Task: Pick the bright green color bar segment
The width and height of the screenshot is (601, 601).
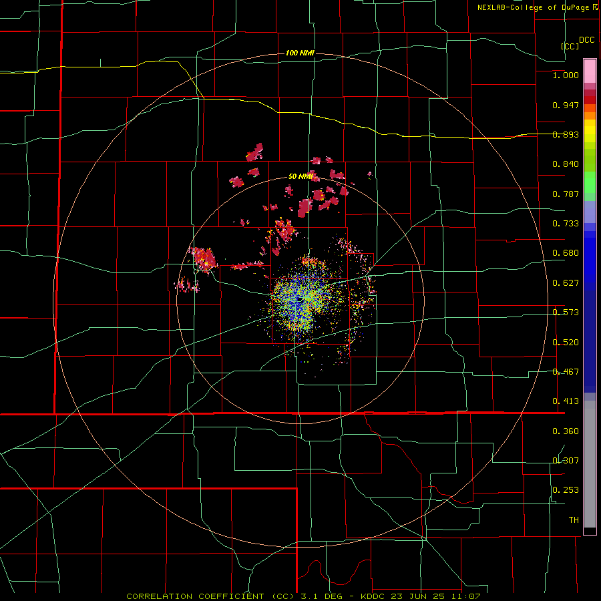Action: tap(590, 182)
